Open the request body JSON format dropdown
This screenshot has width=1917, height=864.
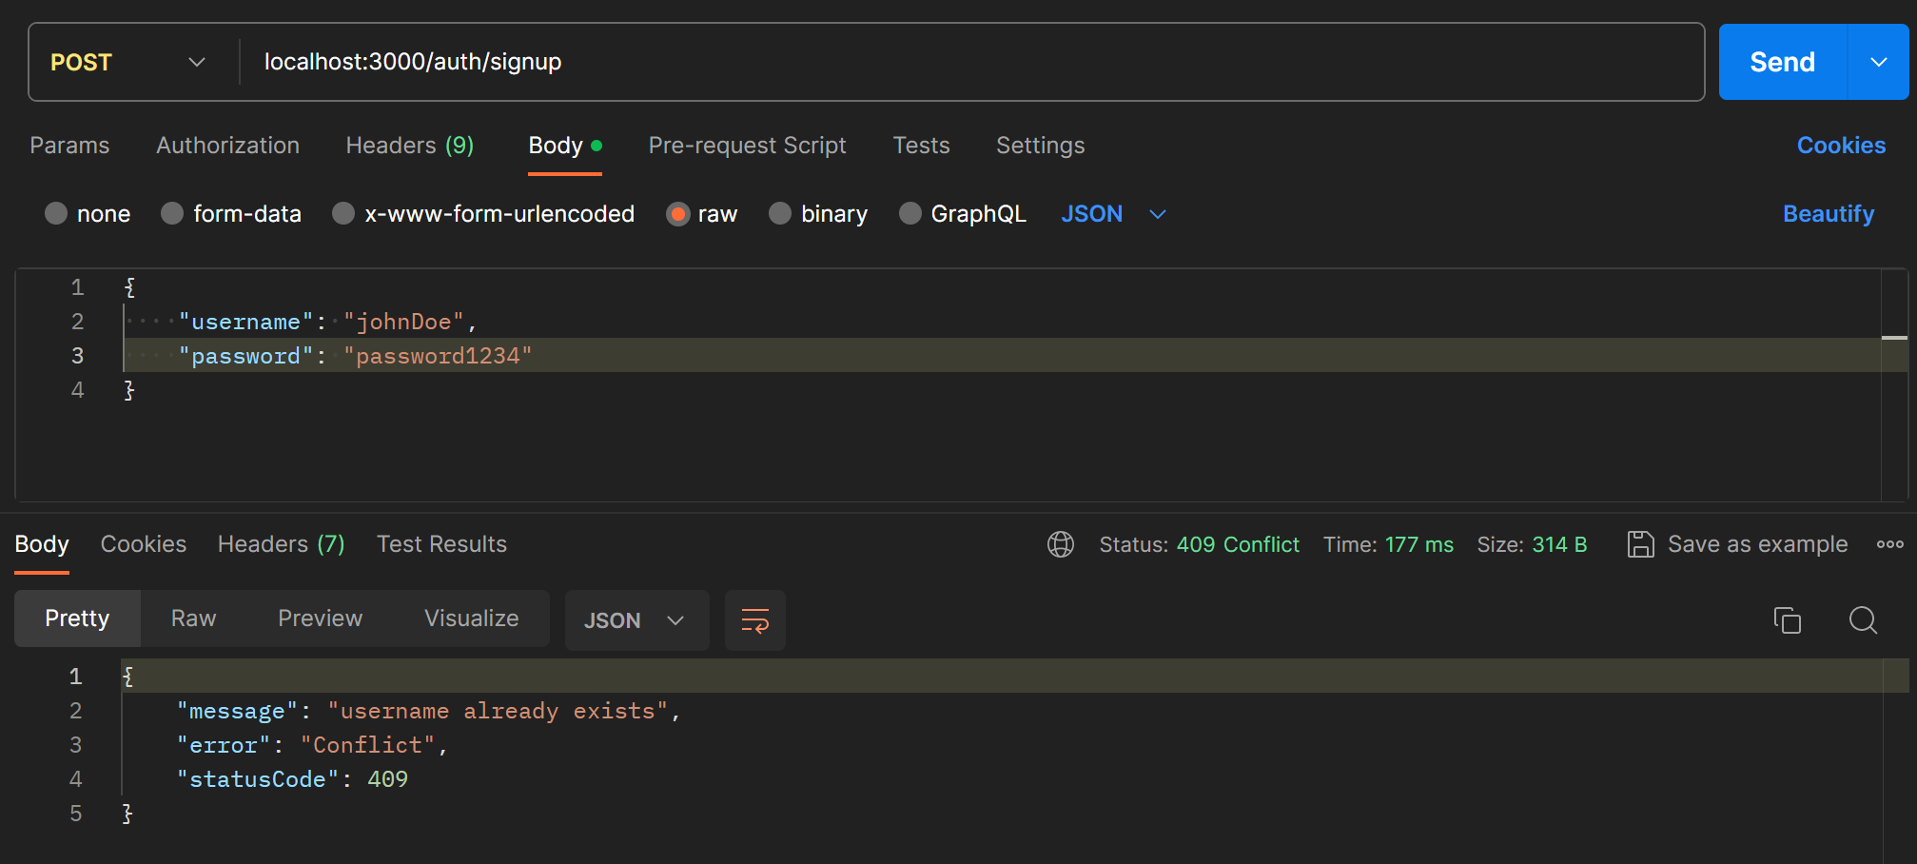point(1113,214)
